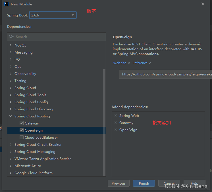
Task: Close the New Module dialog
Action: tap(203, 4)
